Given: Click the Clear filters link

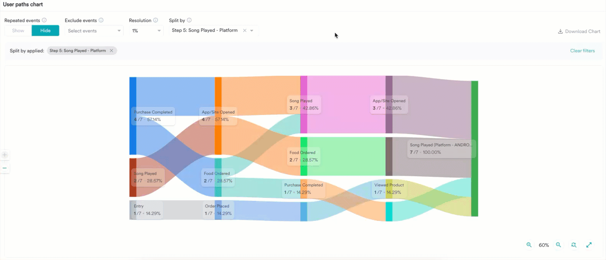Looking at the screenshot, I should click(582, 51).
